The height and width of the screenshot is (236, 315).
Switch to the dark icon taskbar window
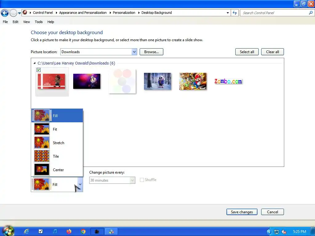tap(97, 231)
